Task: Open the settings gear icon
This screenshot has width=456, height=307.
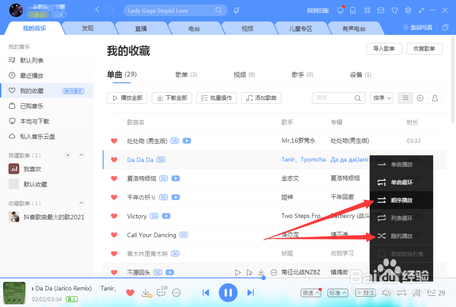Action: click(408, 10)
